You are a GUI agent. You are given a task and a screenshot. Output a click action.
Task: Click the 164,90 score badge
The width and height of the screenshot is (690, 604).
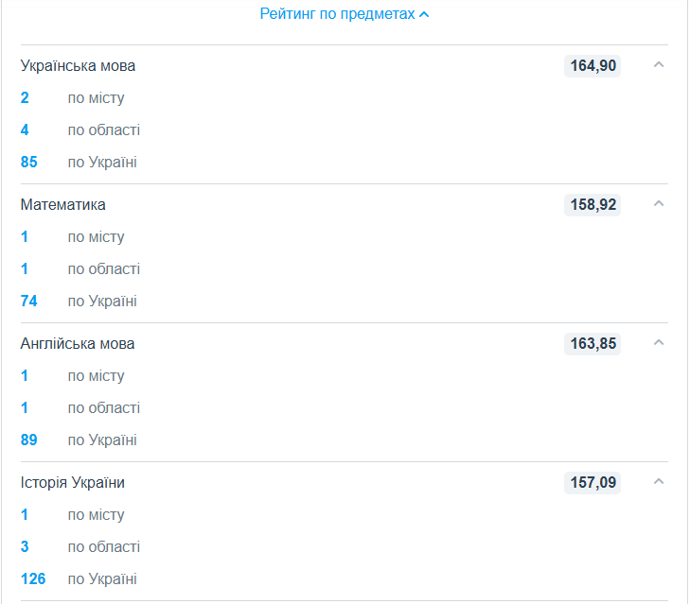tap(593, 66)
